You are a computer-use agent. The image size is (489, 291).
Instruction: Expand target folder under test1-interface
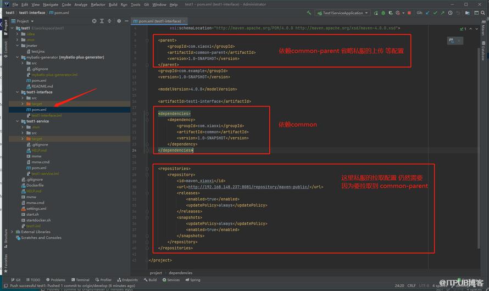click(23, 104)
